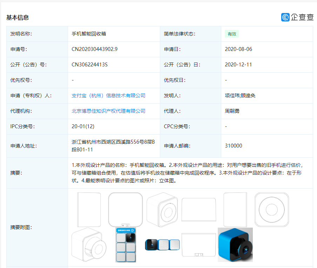This screenshot has height=268, width=317.
Task: Select application number CN202030443902.9
Action: click(x=94, y=49)
